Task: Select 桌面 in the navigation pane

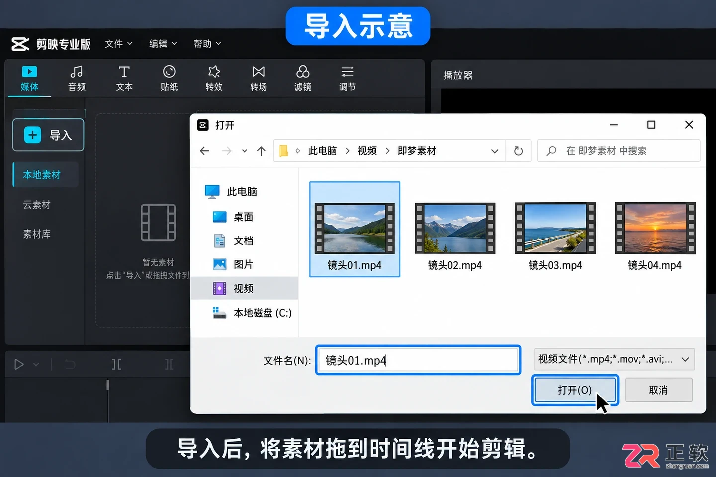Action: coord(234,217)
